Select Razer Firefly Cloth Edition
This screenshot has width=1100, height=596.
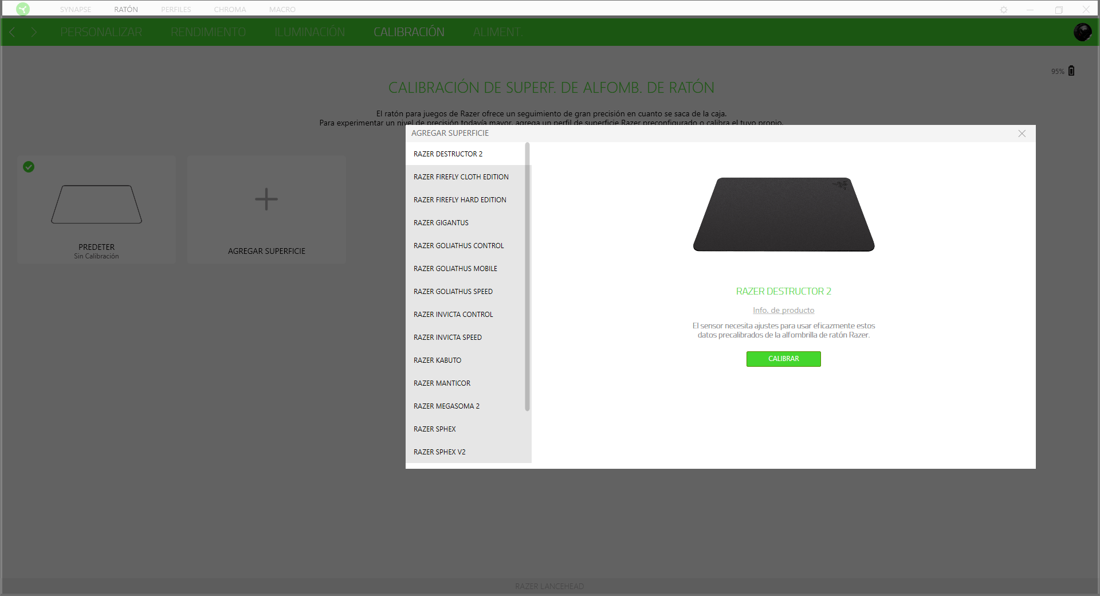465,177
